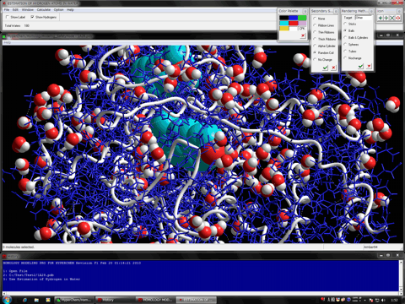Enable the Show Label checkbox
The width and height of the screenshot is (405, 304).
8,17
